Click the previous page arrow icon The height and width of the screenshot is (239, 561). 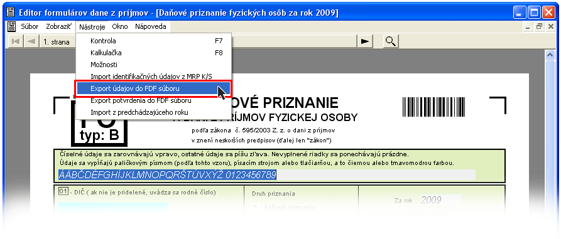coord(31,41)
